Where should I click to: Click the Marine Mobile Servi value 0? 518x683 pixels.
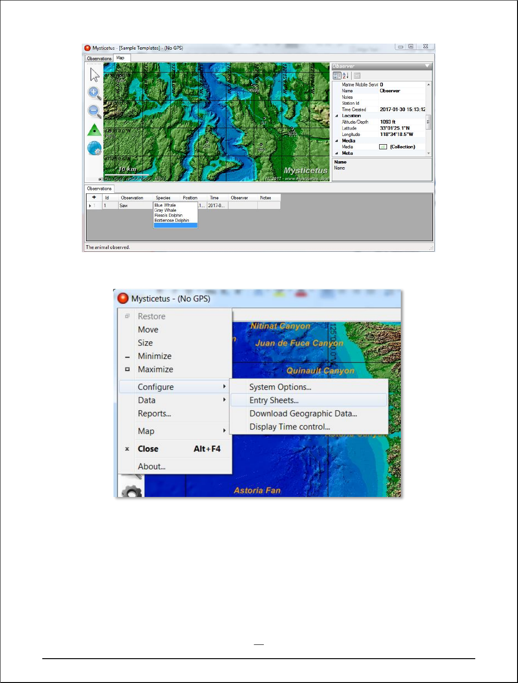pos(402,85)
